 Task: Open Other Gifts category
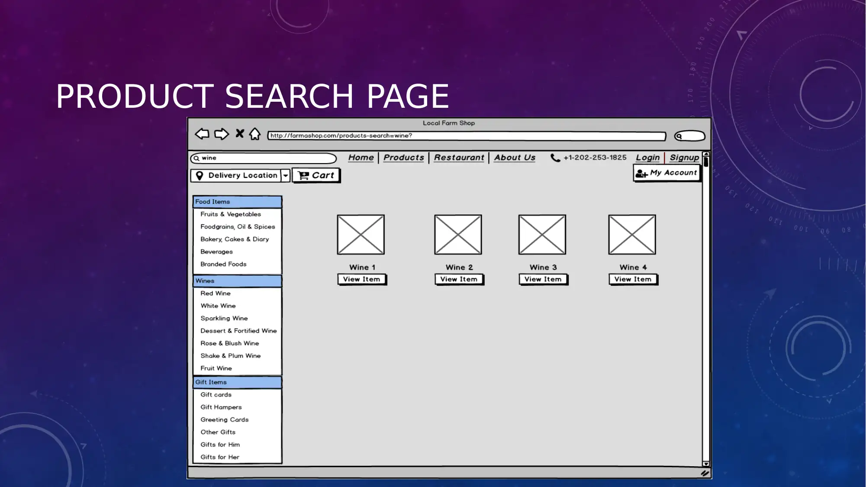coord(218,432)
